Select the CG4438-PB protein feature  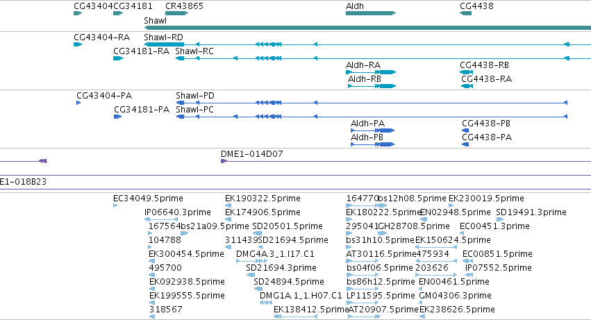pyautogui.click(x=465, y=130)
